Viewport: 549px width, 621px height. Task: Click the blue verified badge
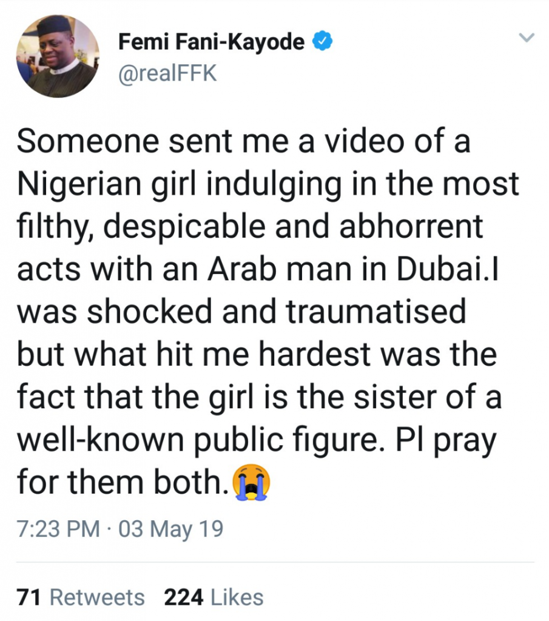[322, 42]
